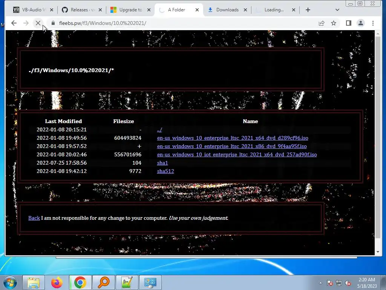
Task: Close the Upgrade to tab
Action: (149, 10)
